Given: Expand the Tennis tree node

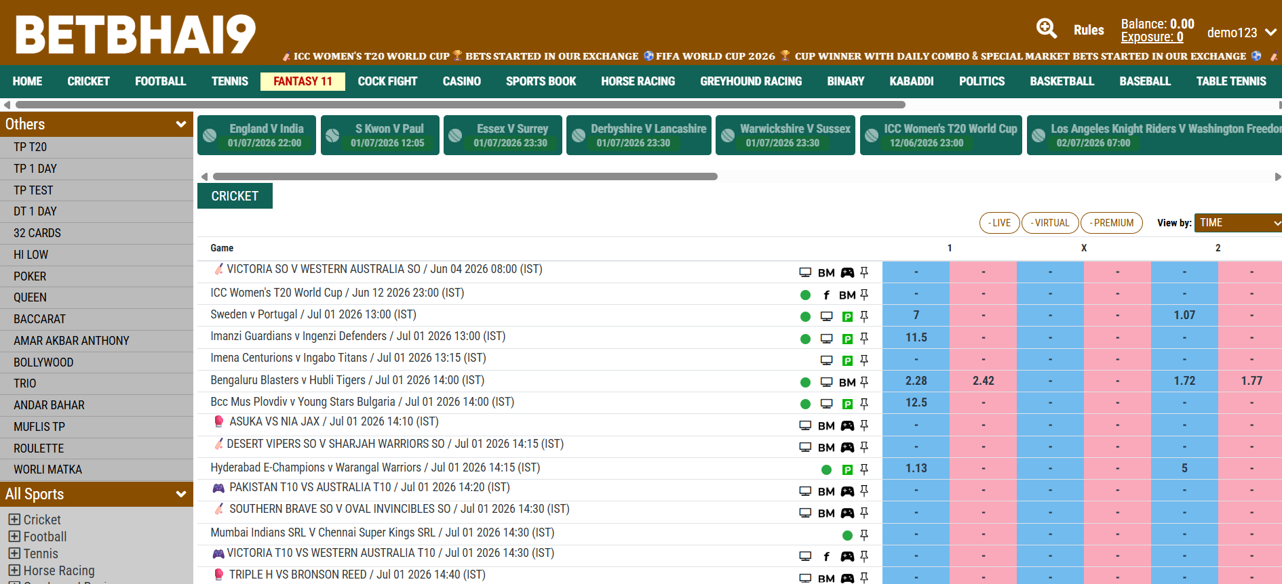Looking at the screenshot, I should point(14,554).
